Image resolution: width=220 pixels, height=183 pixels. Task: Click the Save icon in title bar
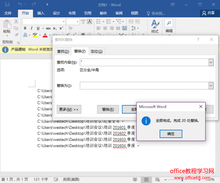[7, 5]
